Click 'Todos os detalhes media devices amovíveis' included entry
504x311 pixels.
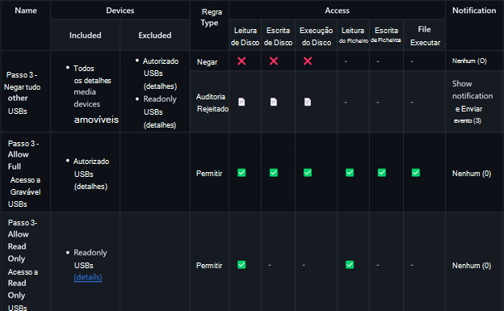[96, 94]
